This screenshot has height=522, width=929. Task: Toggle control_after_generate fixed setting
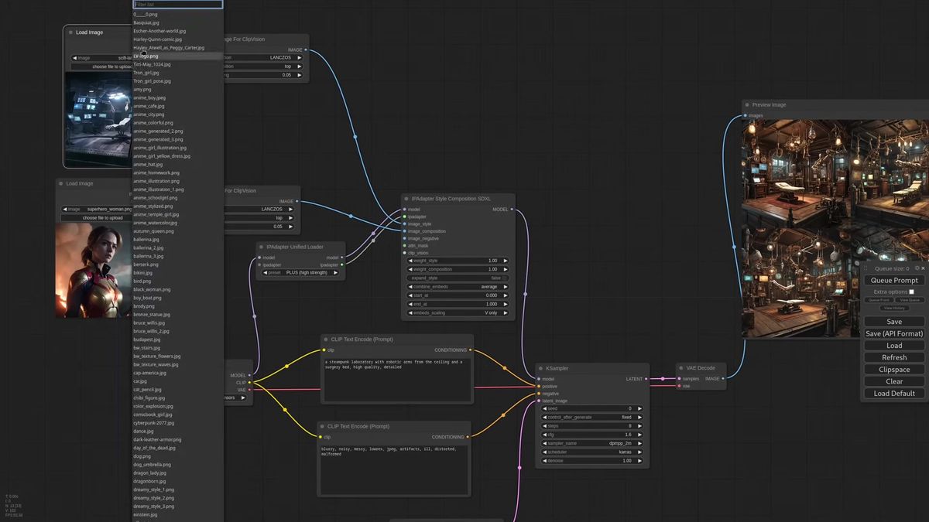click(594, 417)
